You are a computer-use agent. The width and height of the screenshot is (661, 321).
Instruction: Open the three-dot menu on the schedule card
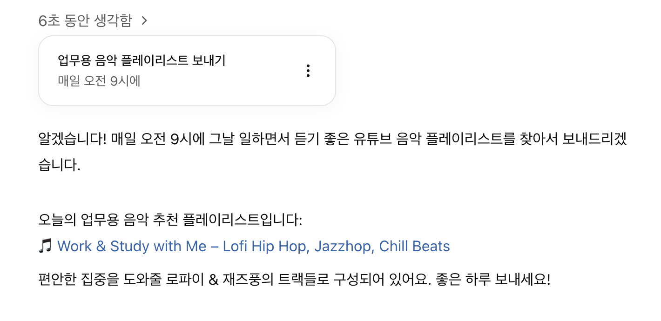click(x=308, y=71)
